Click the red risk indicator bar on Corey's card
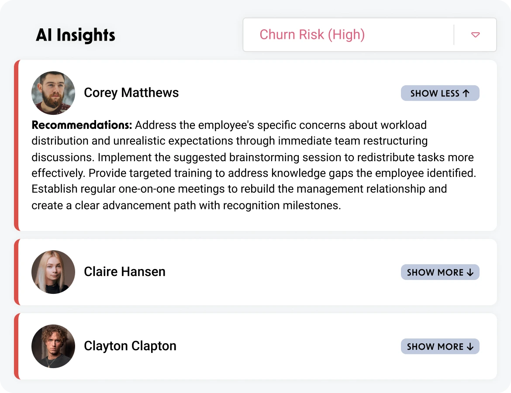 click(x=16, y=144)
